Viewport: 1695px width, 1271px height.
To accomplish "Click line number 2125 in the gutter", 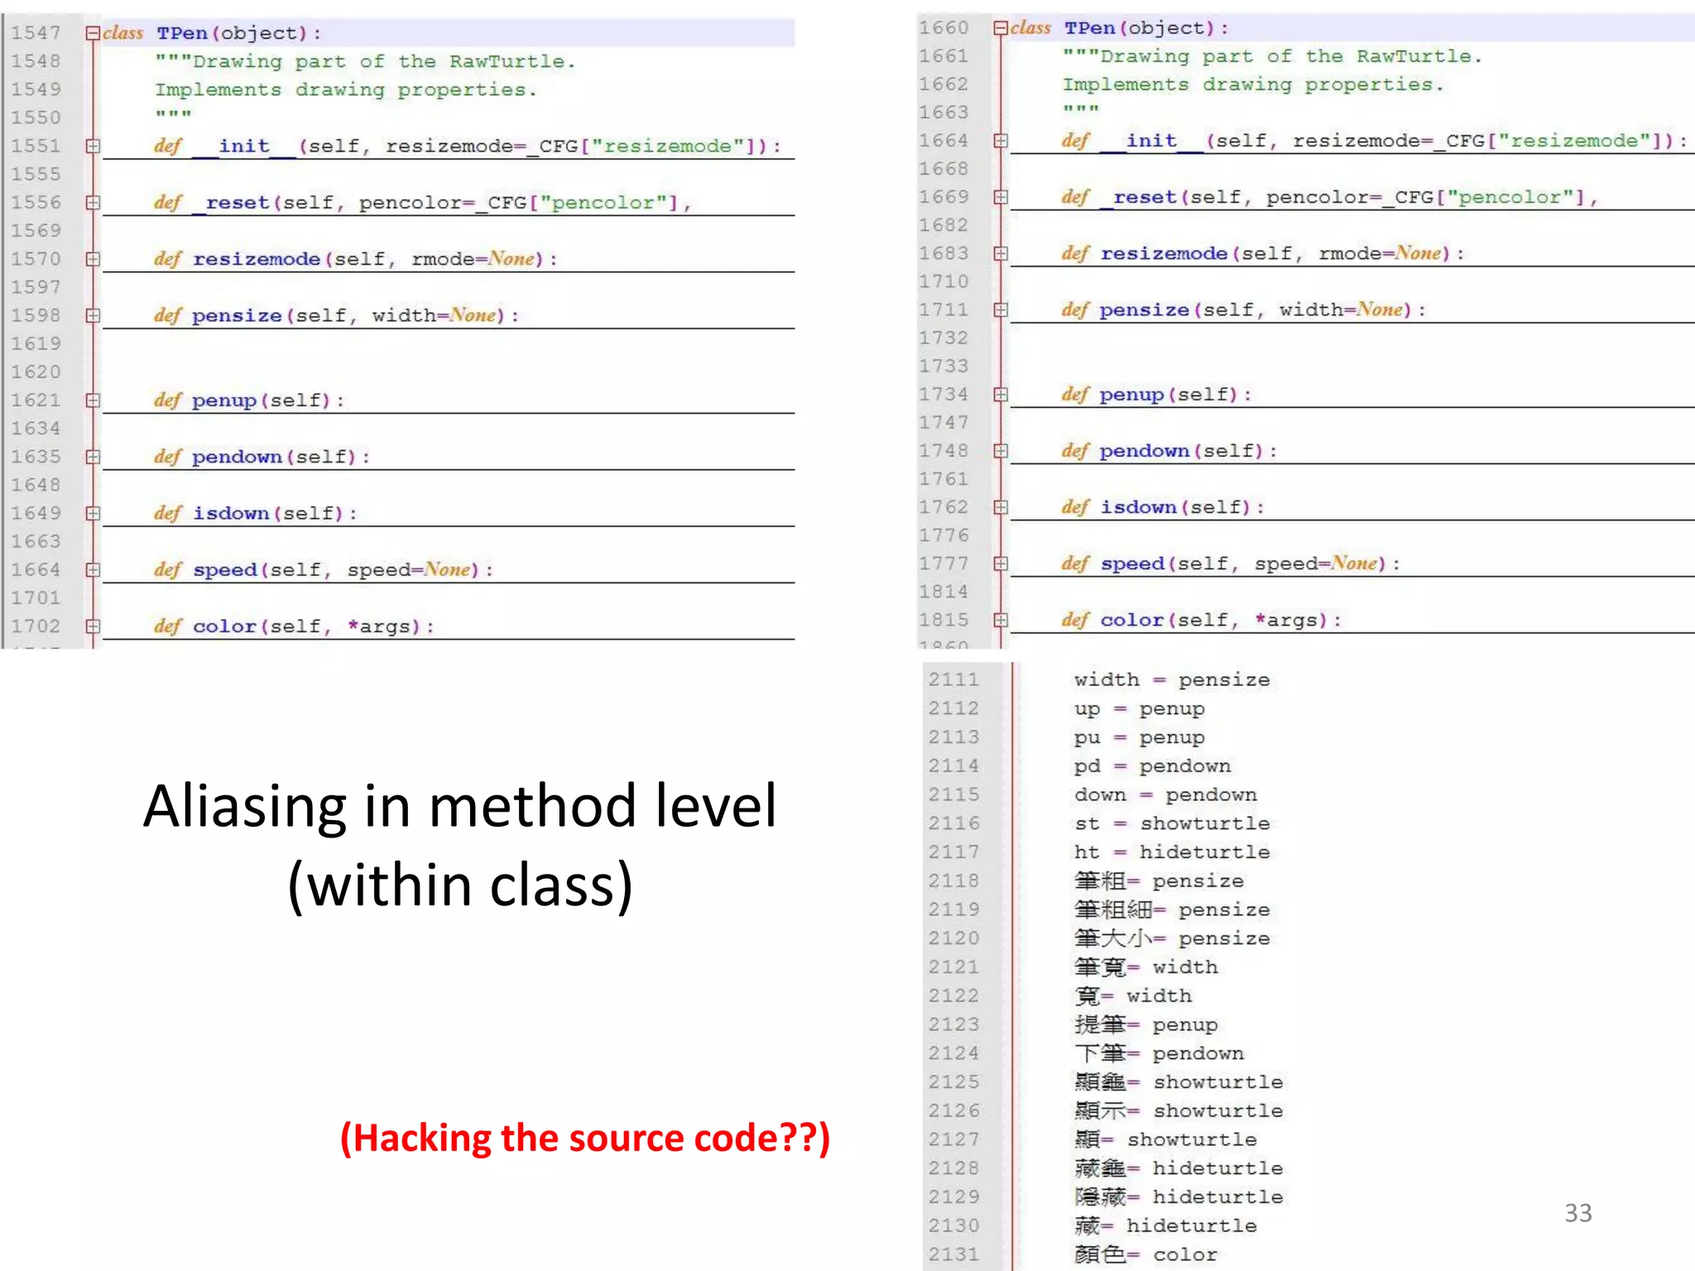I will coord(953,1082).
